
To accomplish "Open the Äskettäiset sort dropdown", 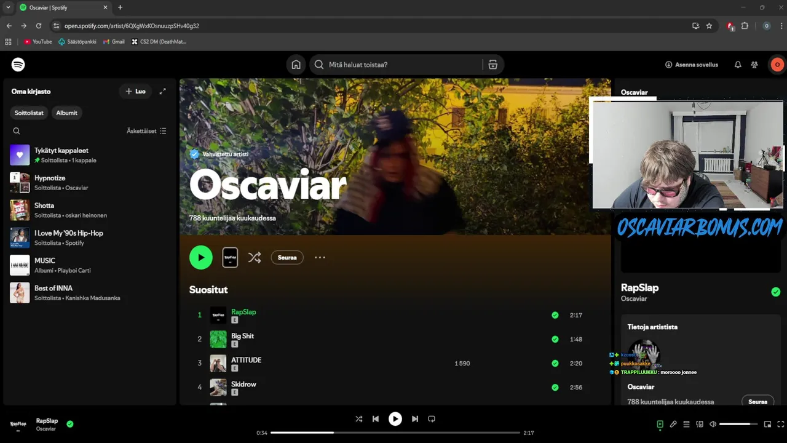I will click(x=146, y=130).
